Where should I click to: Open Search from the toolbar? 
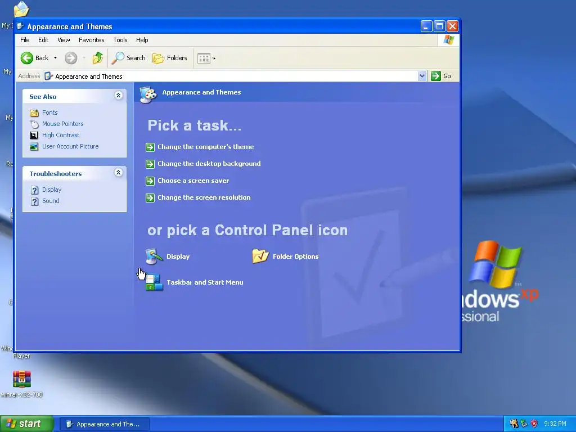tap(129, 58)
